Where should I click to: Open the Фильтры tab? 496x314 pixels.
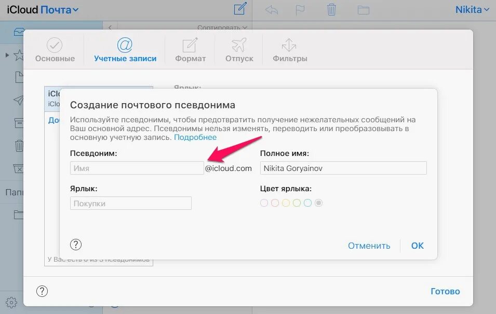(290, 50)
